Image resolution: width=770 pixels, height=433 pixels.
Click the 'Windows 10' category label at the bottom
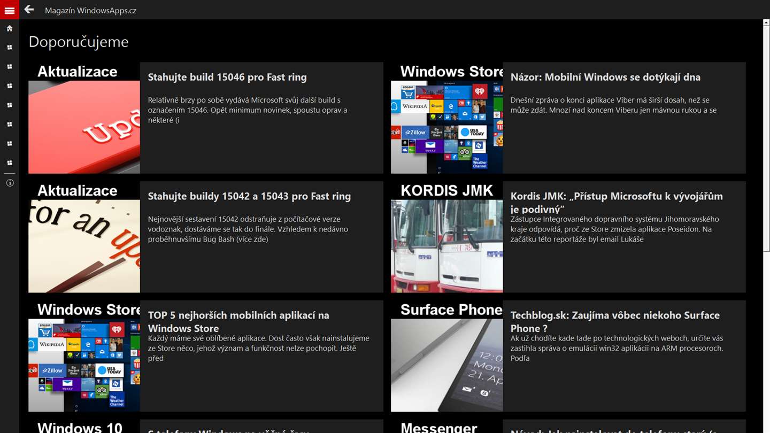coord(80,427)
